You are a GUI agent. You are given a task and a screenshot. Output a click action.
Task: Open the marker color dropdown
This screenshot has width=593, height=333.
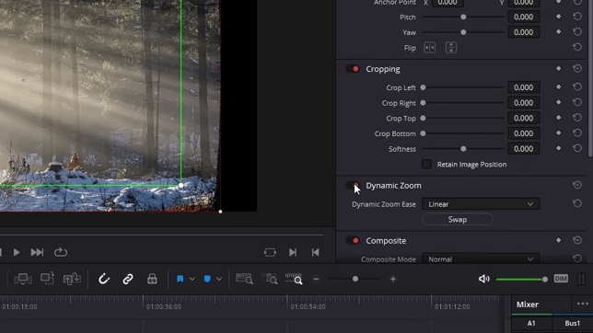[x=219, y=279]
